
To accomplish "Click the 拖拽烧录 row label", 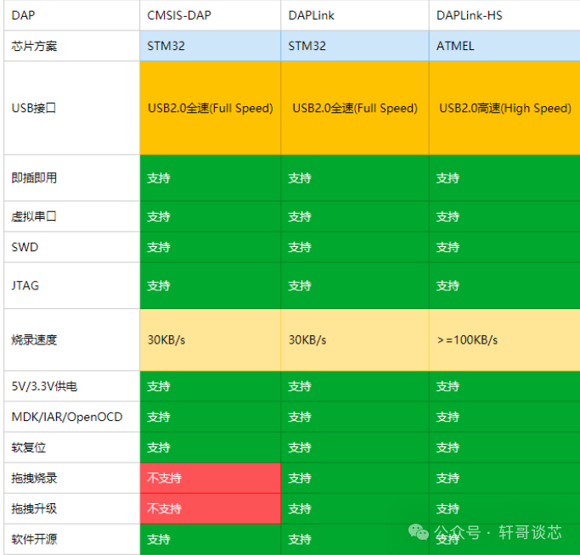I will (x=72, y=478).
